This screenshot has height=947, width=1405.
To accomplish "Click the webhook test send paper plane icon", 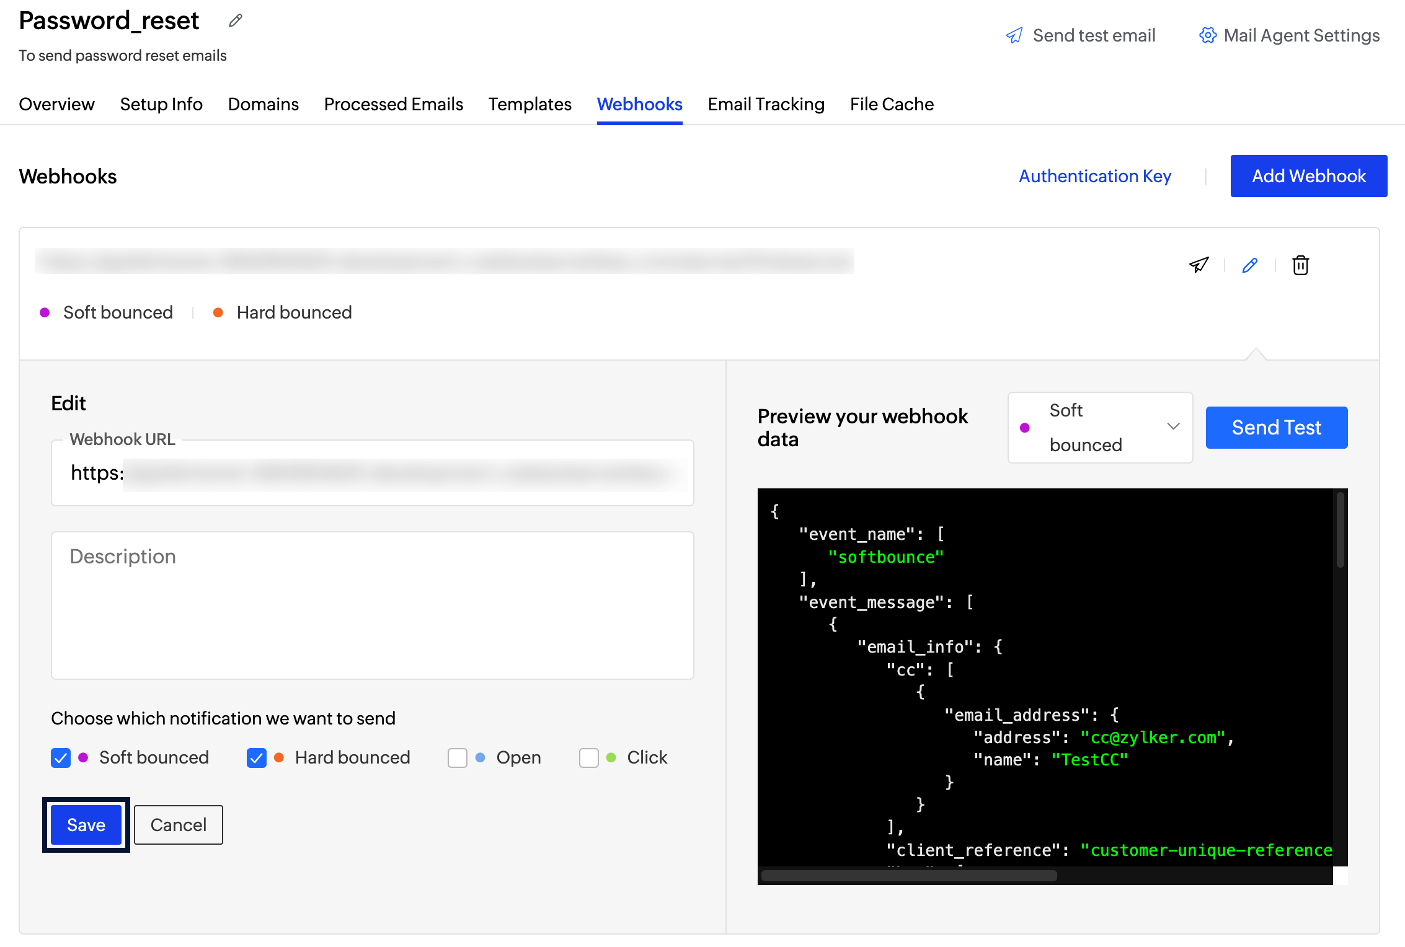I will click(1199, 265).
